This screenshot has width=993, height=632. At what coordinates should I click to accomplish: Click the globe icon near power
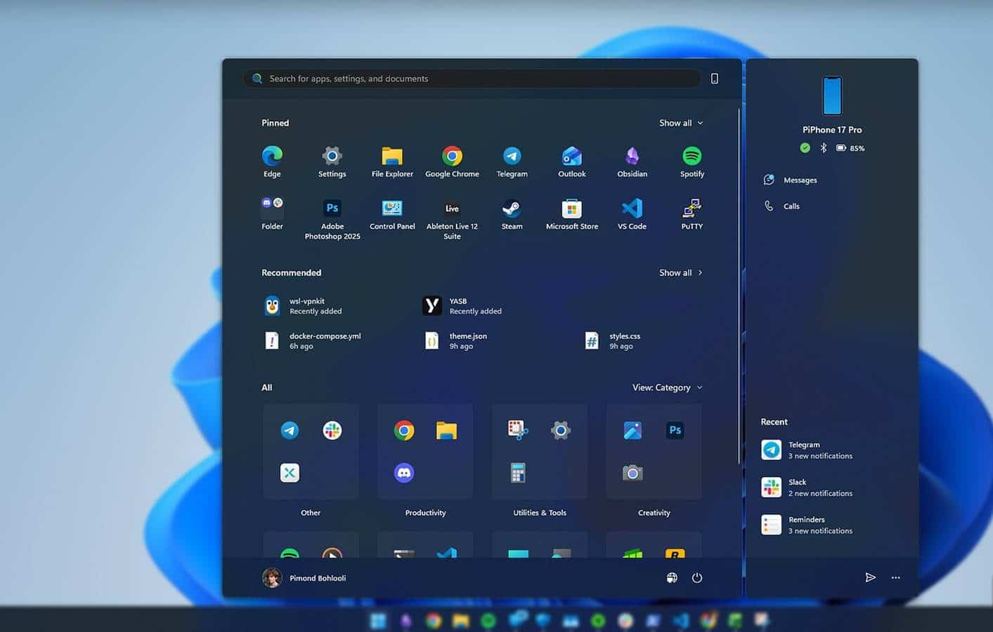tap(672, 578)
